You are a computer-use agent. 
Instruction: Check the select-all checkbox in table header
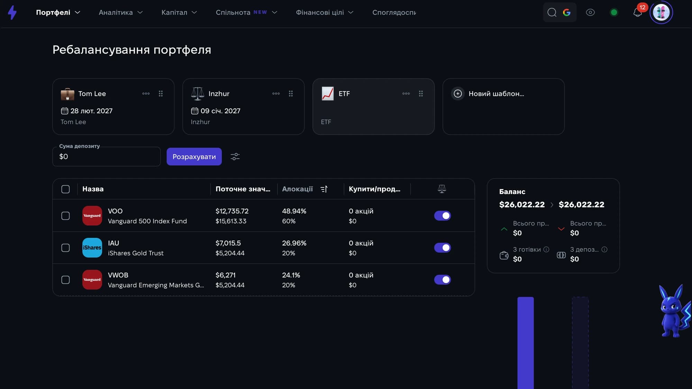[x=65, y=189]
